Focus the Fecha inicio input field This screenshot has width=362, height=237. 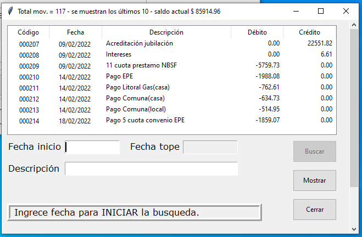[x=92, y=147]
